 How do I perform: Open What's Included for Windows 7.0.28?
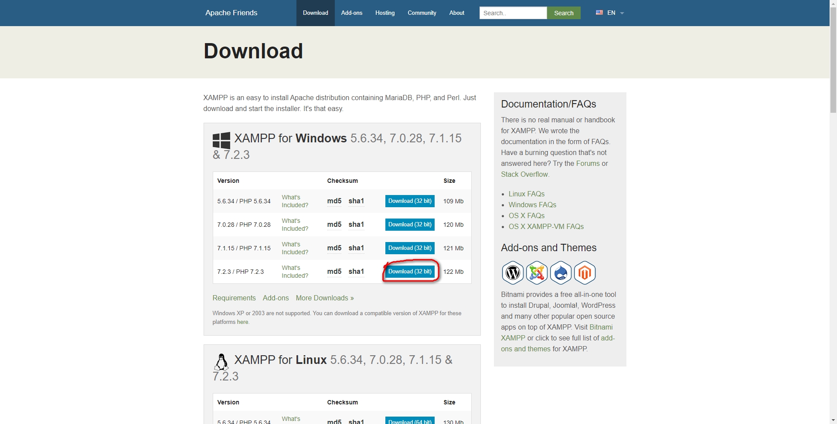[x=295, y=225]
